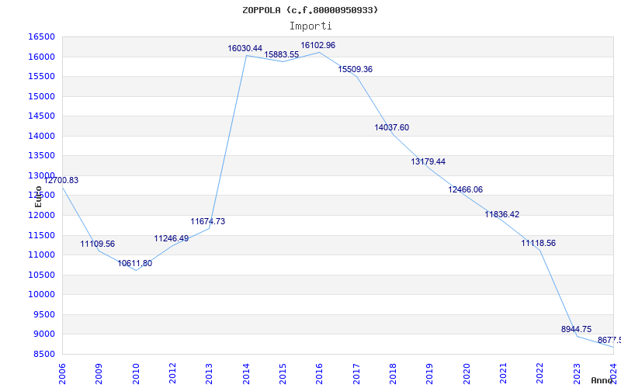Click the y-axis value 13500
This screenshot has height=388, width=621.
point(41,156)
